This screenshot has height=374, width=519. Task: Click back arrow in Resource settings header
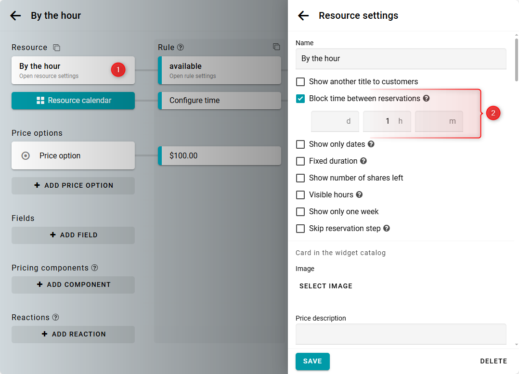pyautogui.click(x=303, y=15)
